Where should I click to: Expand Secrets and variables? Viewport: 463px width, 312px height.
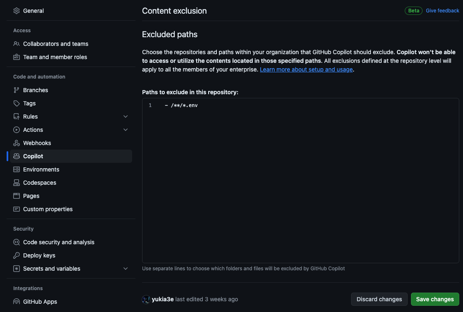pyautogui.click(x=125, y=269)
